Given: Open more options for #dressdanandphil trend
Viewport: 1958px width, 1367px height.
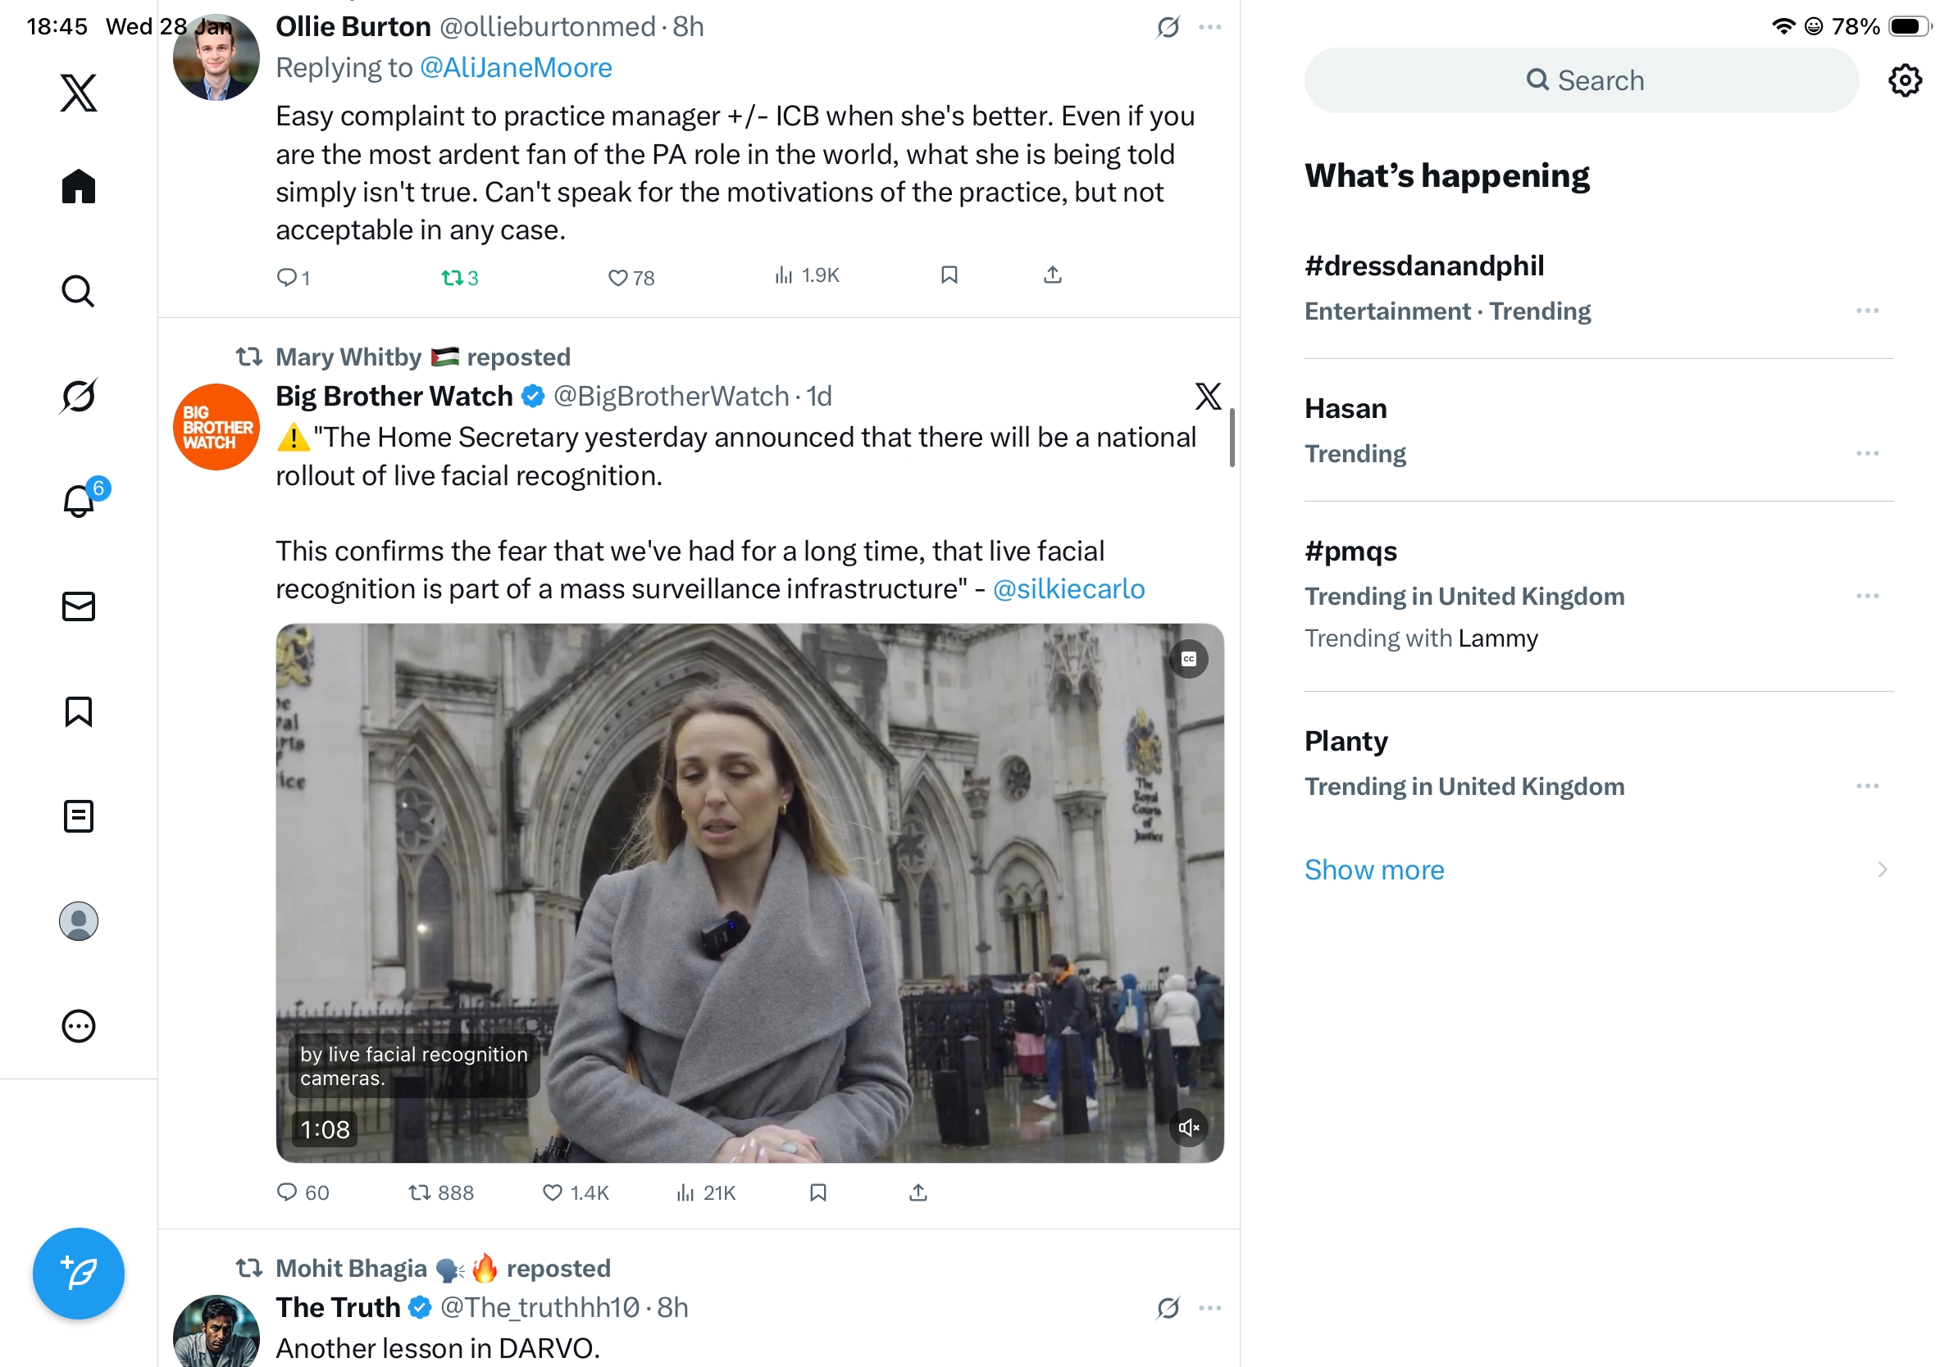Looking at the screenshot, I should coord(1867,311).
